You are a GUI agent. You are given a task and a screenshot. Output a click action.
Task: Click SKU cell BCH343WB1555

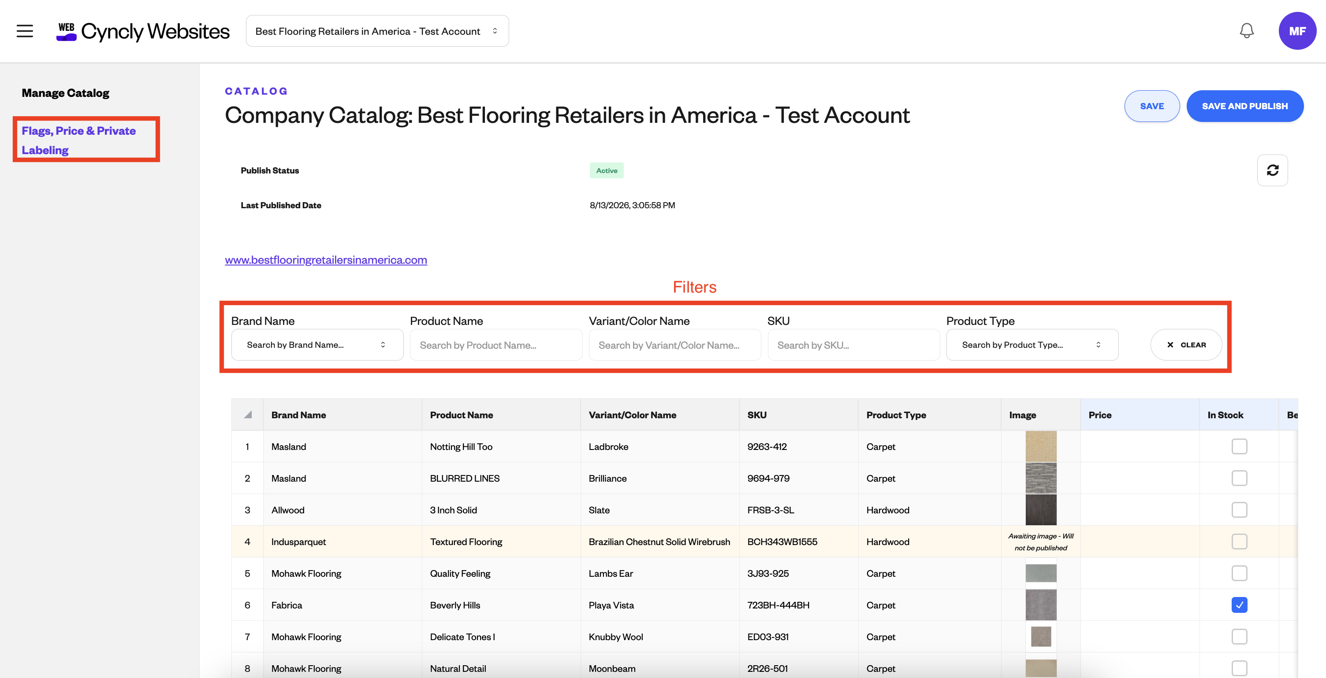pyautogui.click(x=798, y=542)
